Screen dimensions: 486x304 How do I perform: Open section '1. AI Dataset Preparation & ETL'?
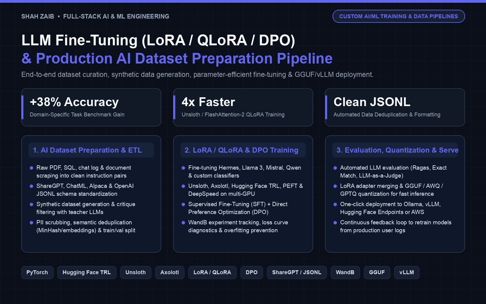(91, 150)
